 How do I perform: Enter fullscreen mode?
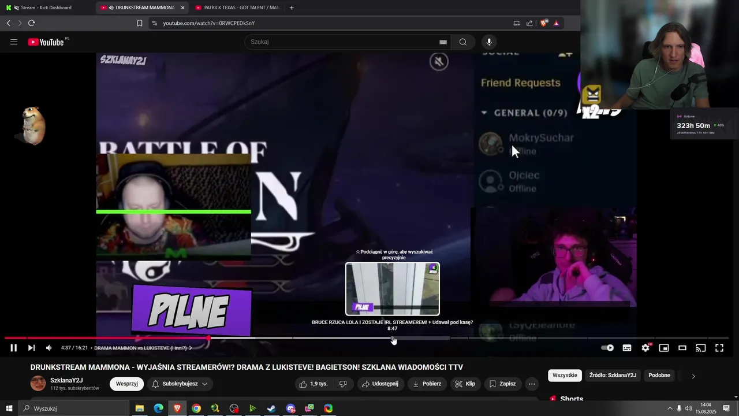point(719,348)
